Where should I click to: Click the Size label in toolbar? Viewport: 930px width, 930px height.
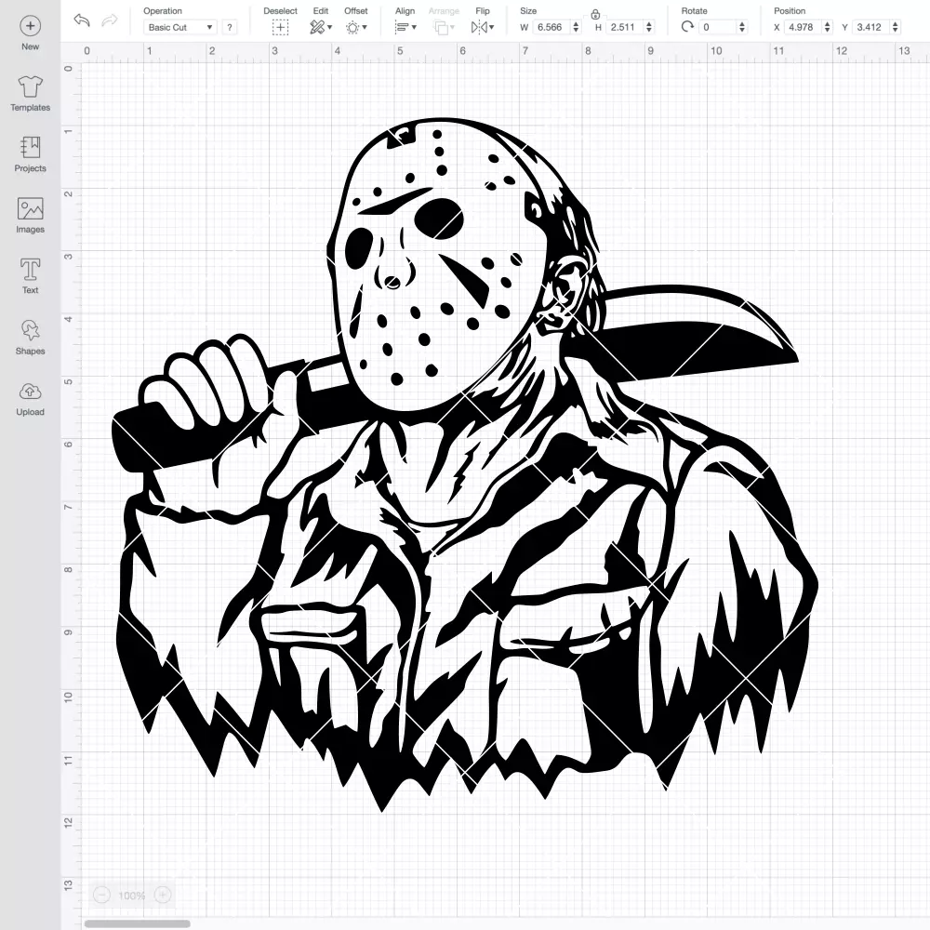pyautogui.click(x=528, y=10)
